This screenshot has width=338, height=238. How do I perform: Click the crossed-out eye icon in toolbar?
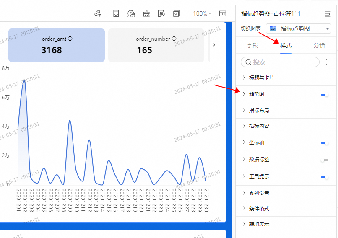coord(161,14)
